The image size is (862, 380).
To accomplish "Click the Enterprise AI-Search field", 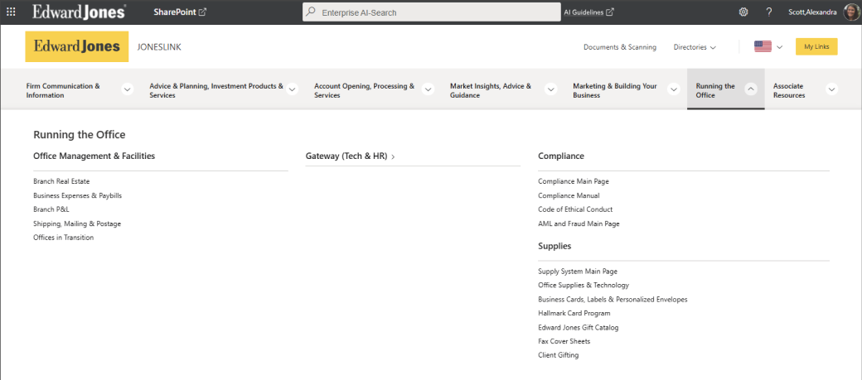I will click(432, 12).
